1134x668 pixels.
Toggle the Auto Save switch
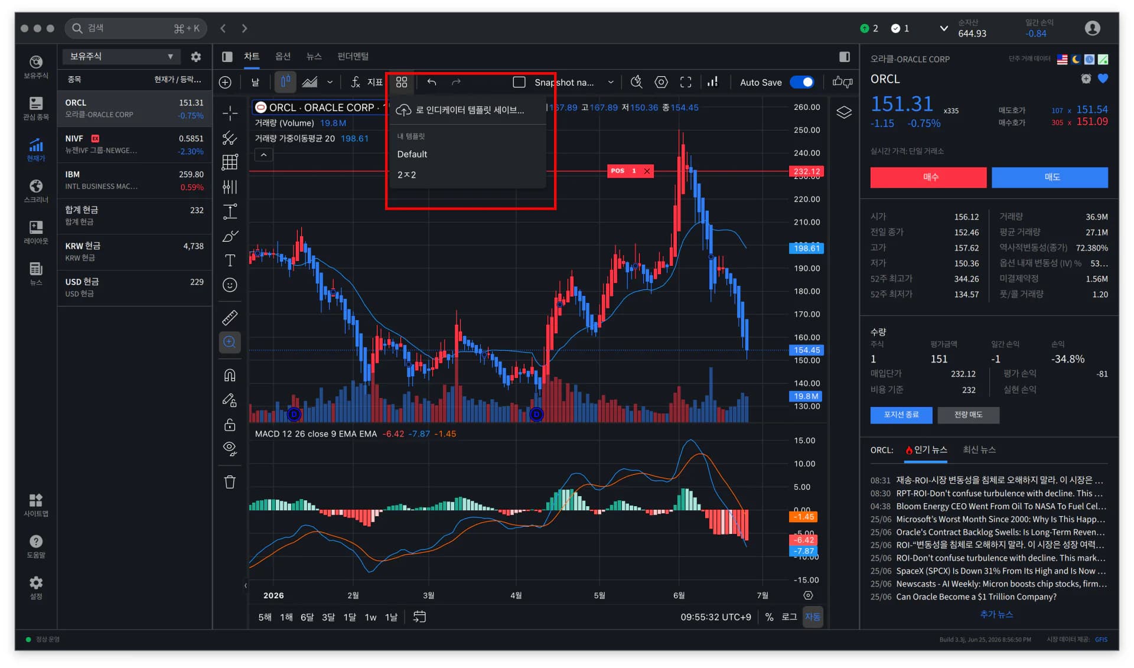[x=802, y=82]
